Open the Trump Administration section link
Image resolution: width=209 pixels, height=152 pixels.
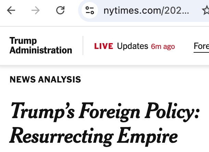click(41, 46)
